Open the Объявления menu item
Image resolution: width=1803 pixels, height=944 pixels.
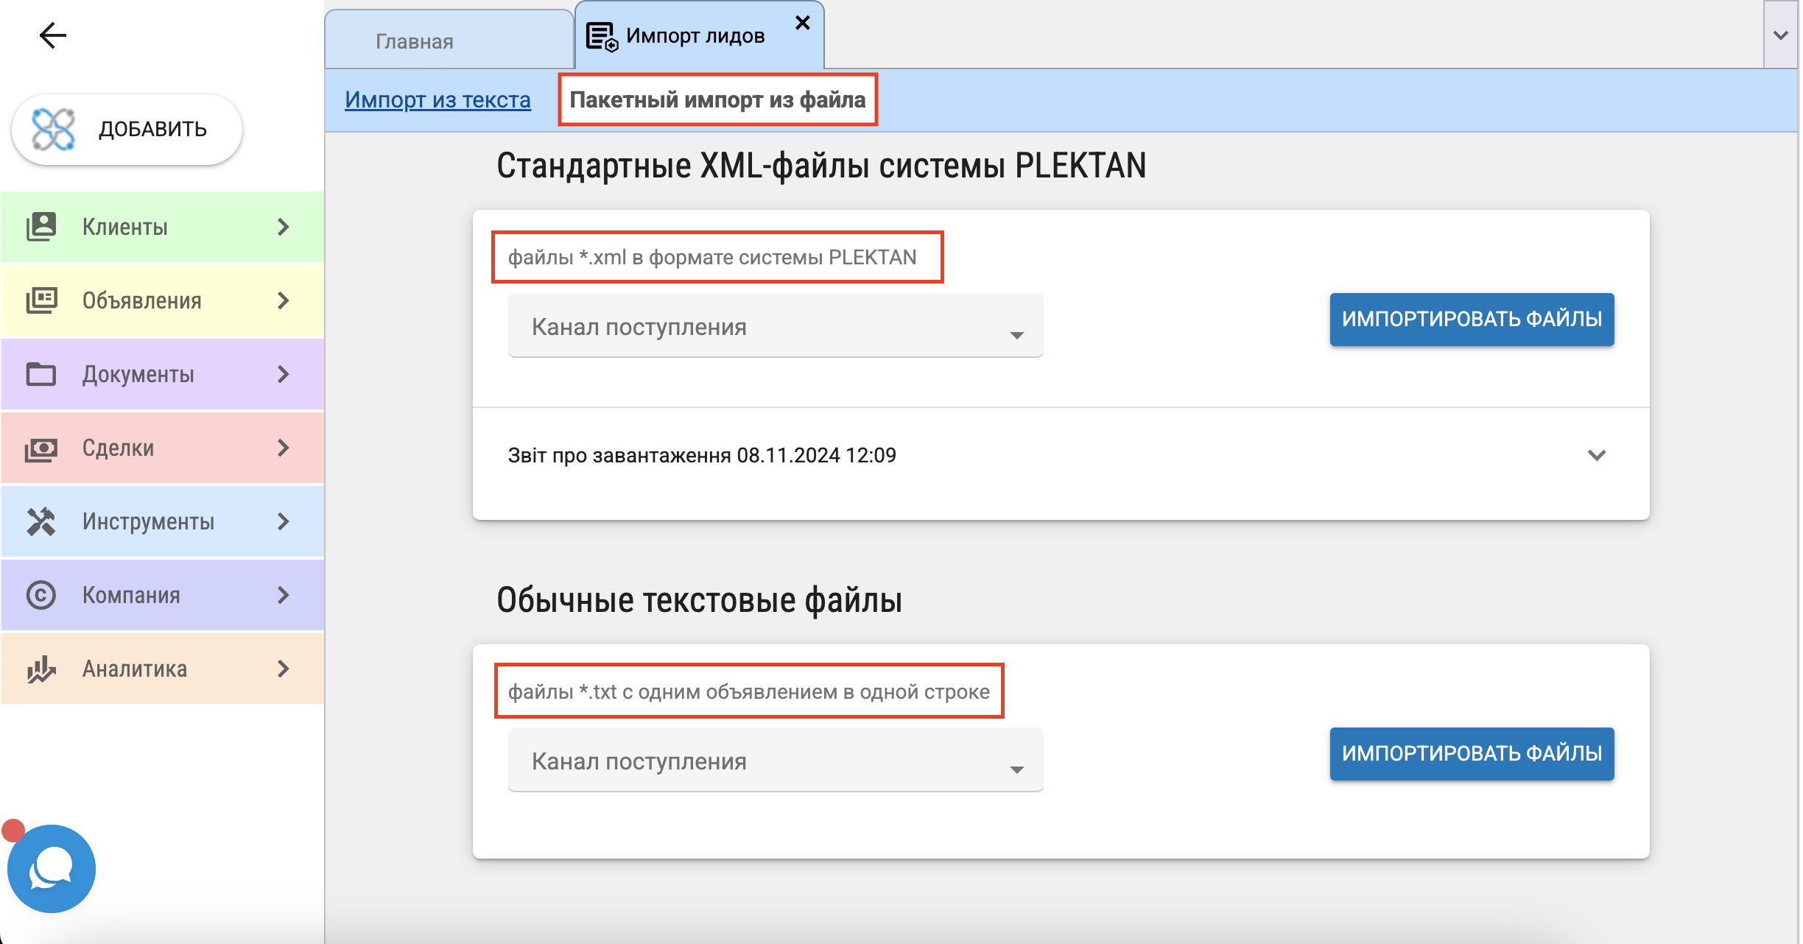click(162, 300)
